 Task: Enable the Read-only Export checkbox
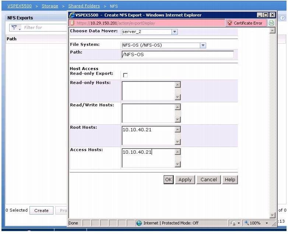tap(125, 75)
